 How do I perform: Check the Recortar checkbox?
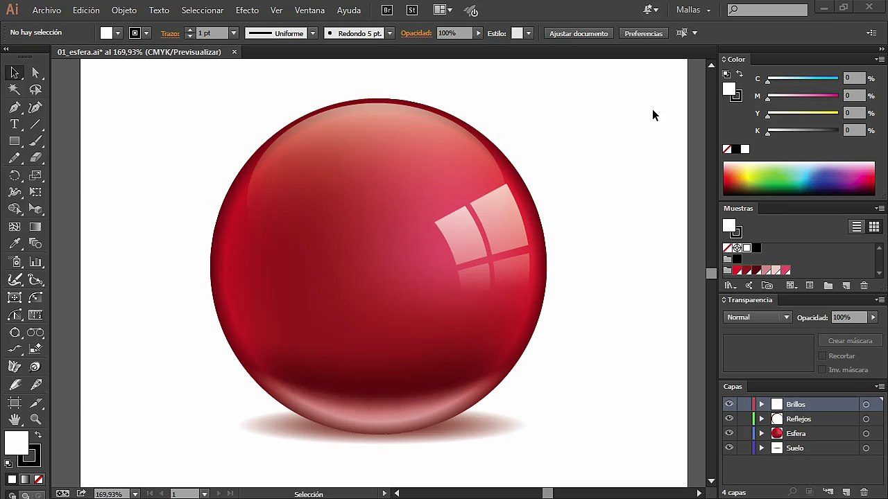pos(822,356)
